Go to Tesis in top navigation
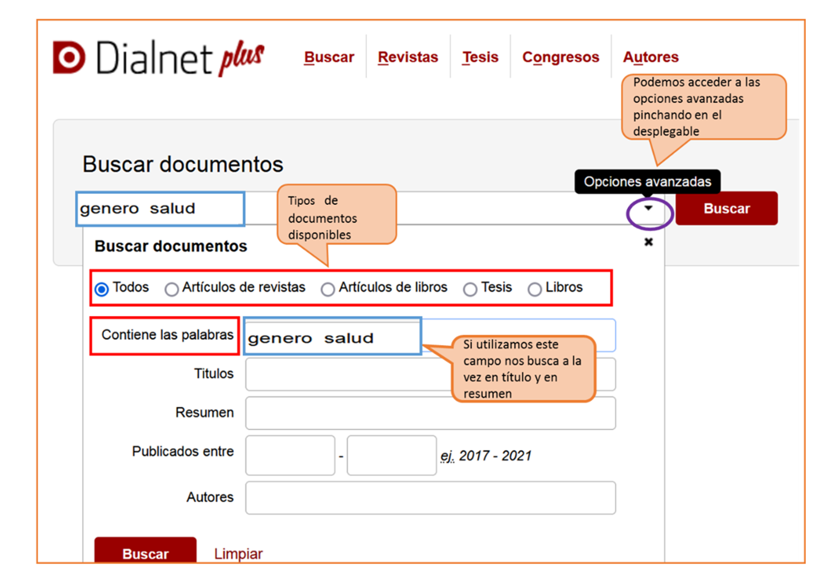The height and width of the screenshot is (582, 840). [x=480, y=57]
